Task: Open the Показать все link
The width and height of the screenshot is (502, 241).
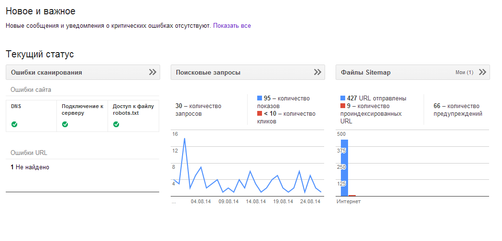Action: pos(232,26)
